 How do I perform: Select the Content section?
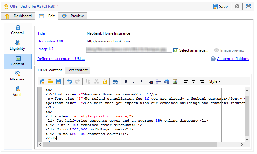18,61
